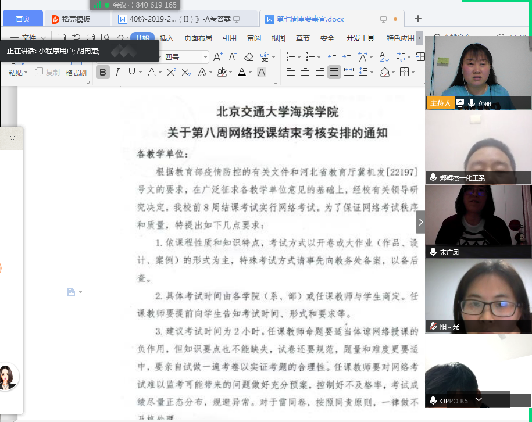Toggle underline formatting button

132,72
